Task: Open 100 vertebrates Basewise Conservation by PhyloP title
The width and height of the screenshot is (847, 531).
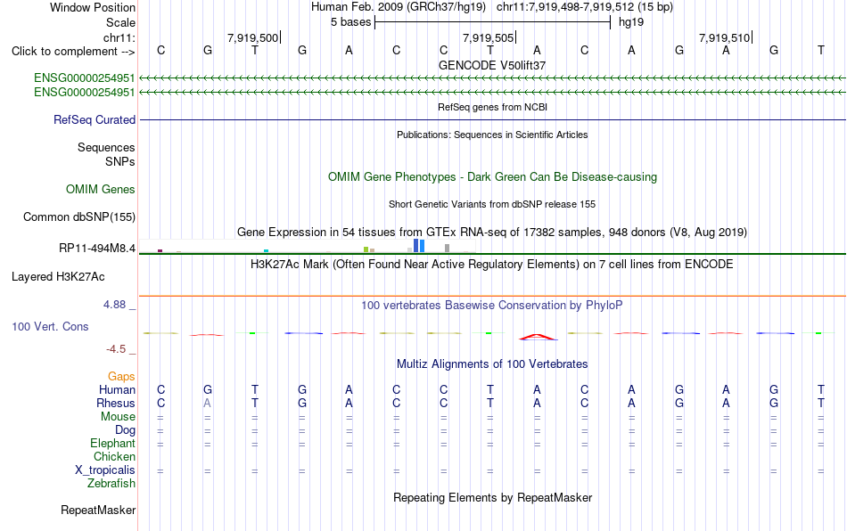Action: pos(492,305)
